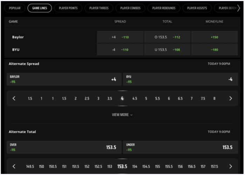245x175 pixels.
Task: Choose 154 on alternate total slider
Action: click(135, 166)
